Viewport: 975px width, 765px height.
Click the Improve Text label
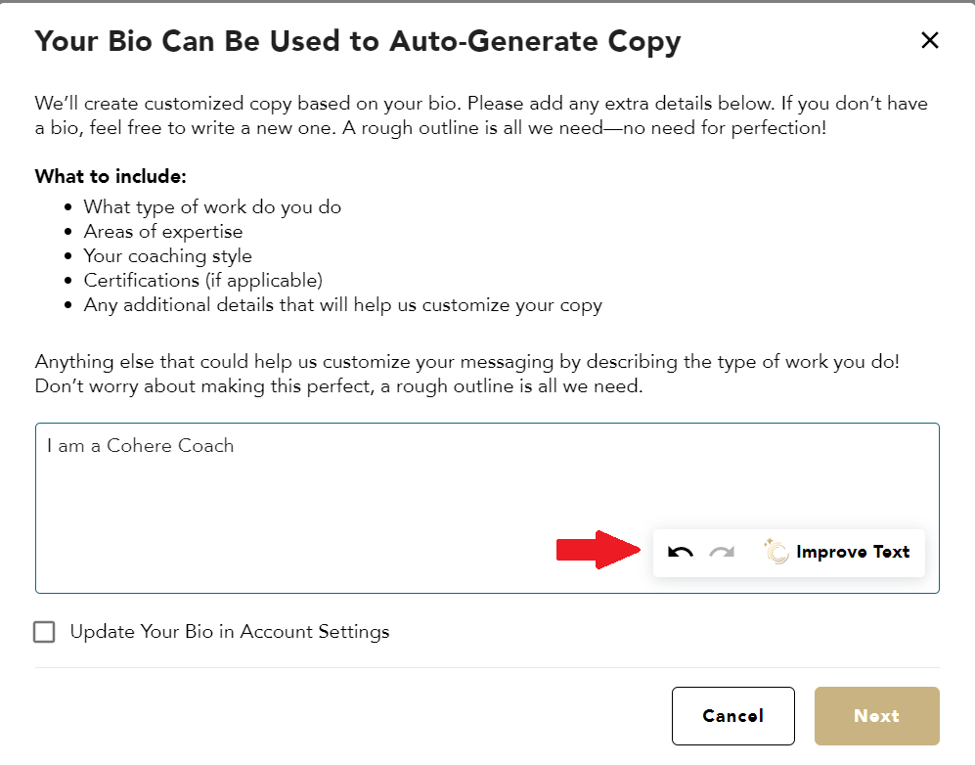pyautogui.click(x=853, y=552)
